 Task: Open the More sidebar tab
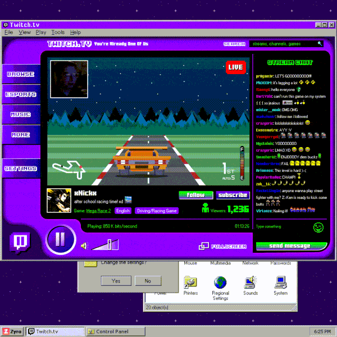point(21,135)
